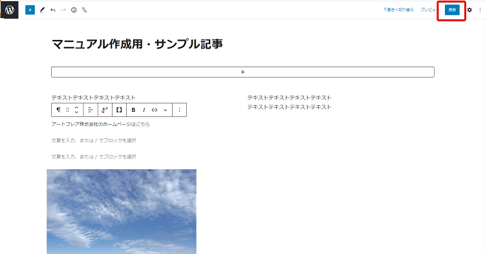The height and width of the screenshot is (254, 485).
Task: Click the line break toolbar icon
Action: (x=105, y=110)
